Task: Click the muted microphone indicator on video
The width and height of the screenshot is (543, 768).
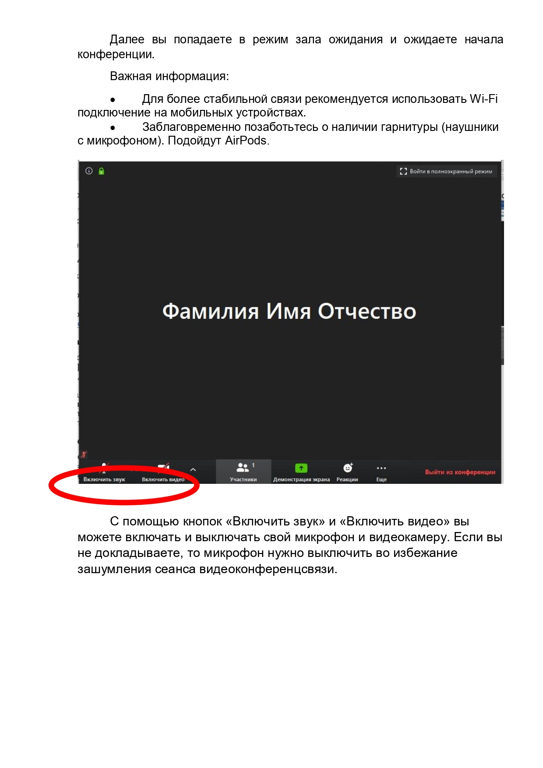Action: tap(84, 454)
